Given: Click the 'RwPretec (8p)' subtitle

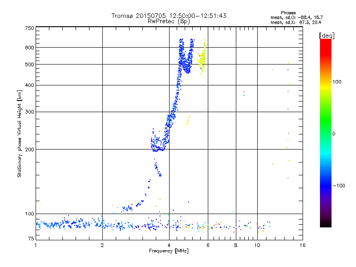Looking at the screenshot, I should (x=169, y=21).
